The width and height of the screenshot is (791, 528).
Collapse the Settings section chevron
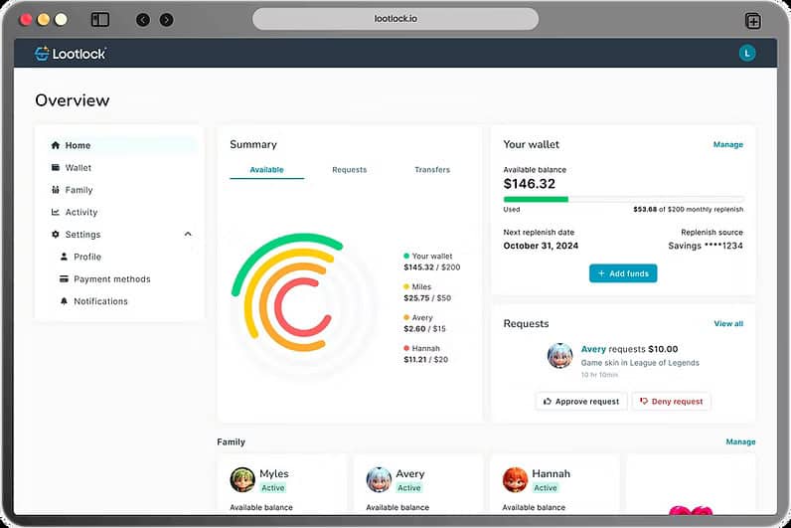(x=188, y=235)
